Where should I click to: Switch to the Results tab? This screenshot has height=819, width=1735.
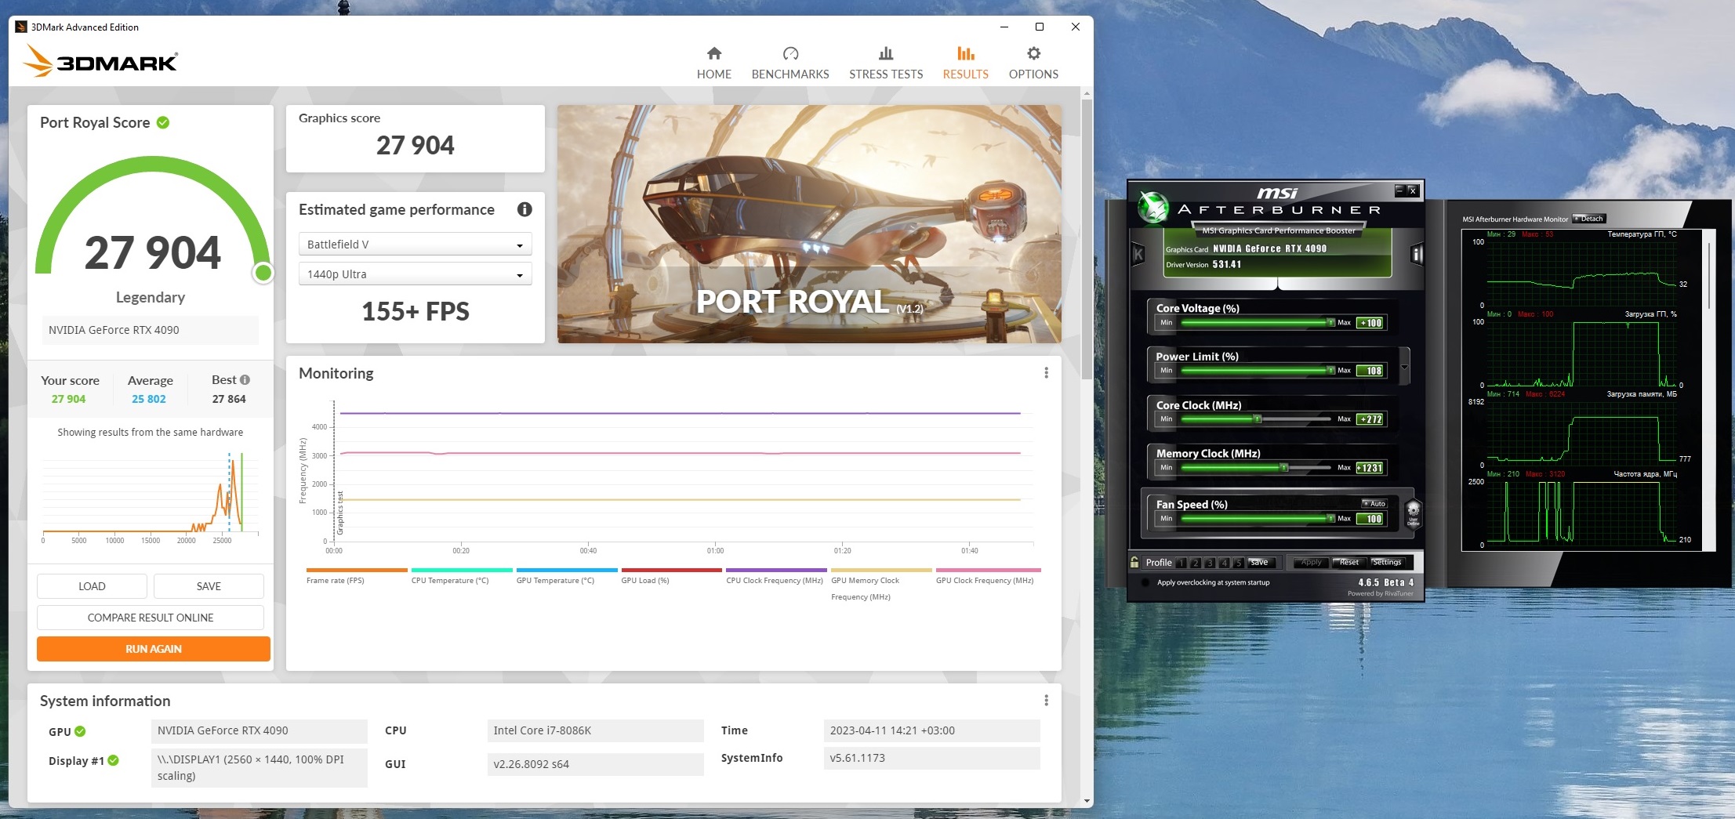(x=965, y=63)
